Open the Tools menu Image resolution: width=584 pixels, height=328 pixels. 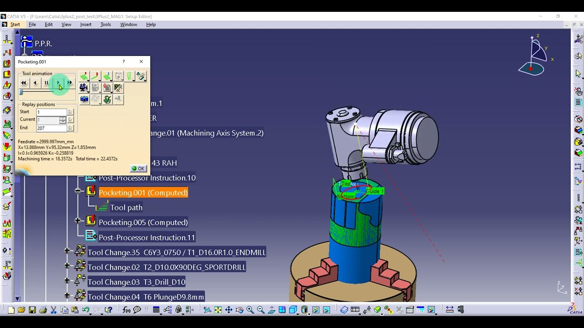coord(105,25)
